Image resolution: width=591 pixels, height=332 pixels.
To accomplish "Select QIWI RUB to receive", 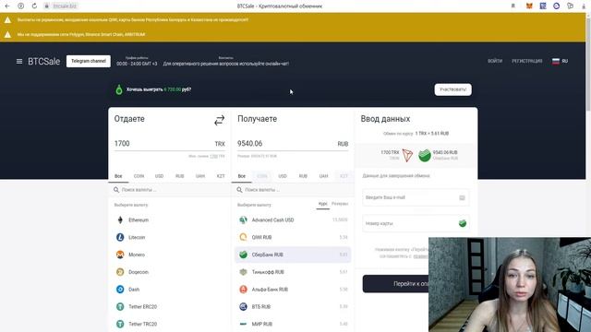I will click(x=293, y=237).
